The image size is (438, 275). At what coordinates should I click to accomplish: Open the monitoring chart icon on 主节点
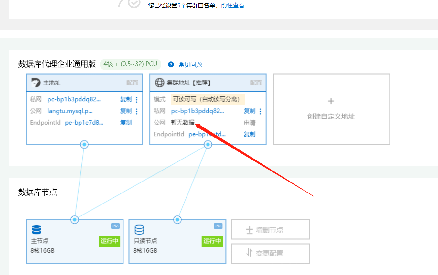tap(115, 226)
